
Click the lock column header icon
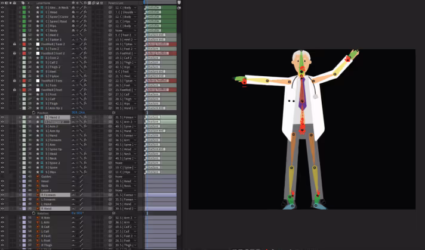14,3
